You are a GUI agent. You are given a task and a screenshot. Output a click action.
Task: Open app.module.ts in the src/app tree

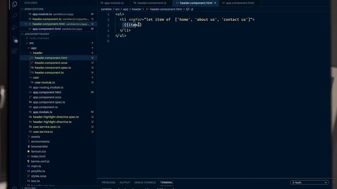[43, 112]
